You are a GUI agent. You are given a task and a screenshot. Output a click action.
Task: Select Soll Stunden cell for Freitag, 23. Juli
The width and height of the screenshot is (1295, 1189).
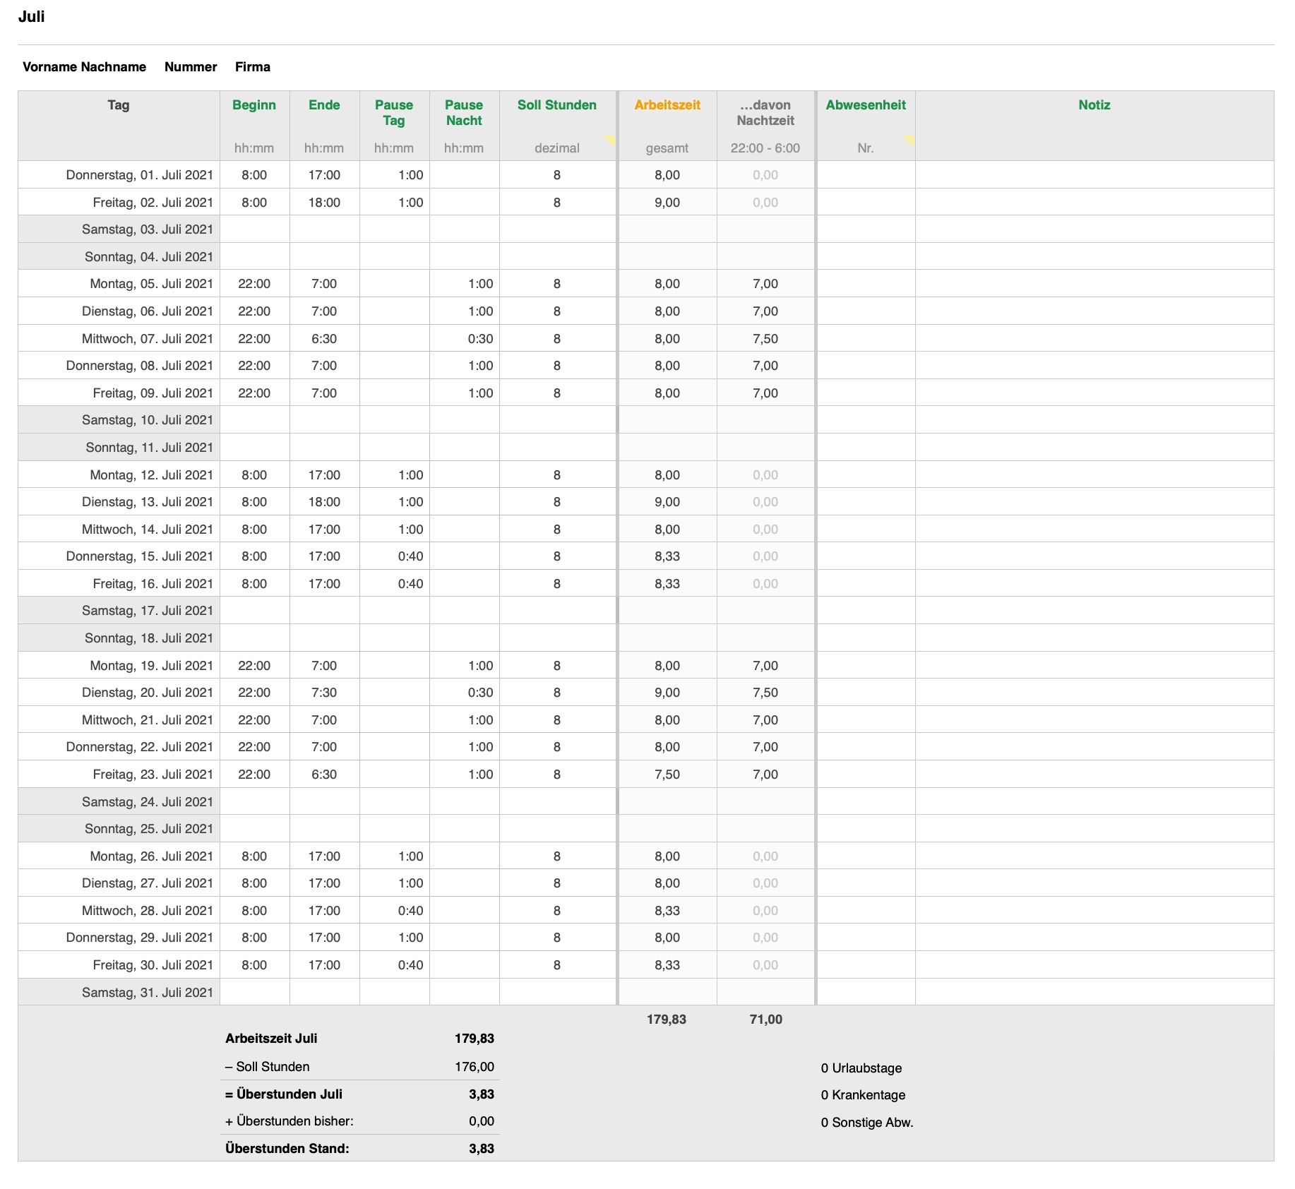tap(557, 775)
